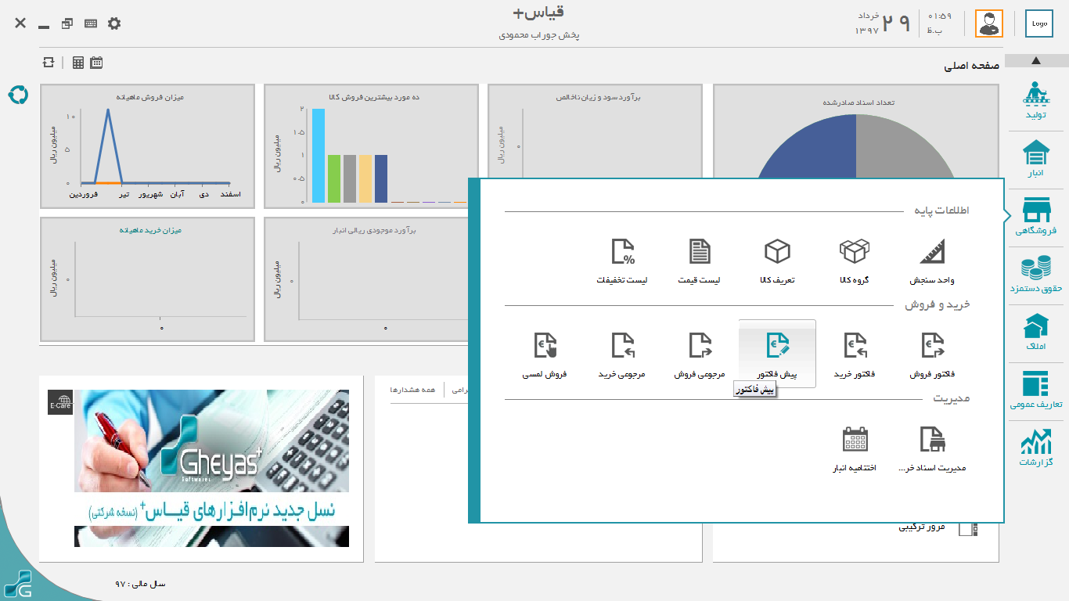The image size is (1069, 601).
Task: Open گروه کالا (Product group)
Action: tap(854, 261)
